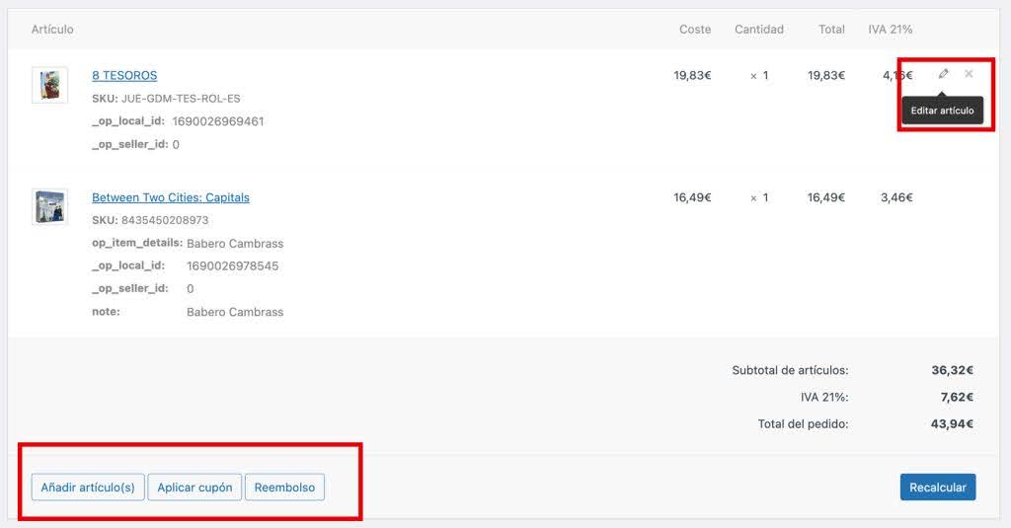Click the 16,49€ cost of Between Two Cities
Viewport: 1011px width, 528px height.
(x=692, y=197)
